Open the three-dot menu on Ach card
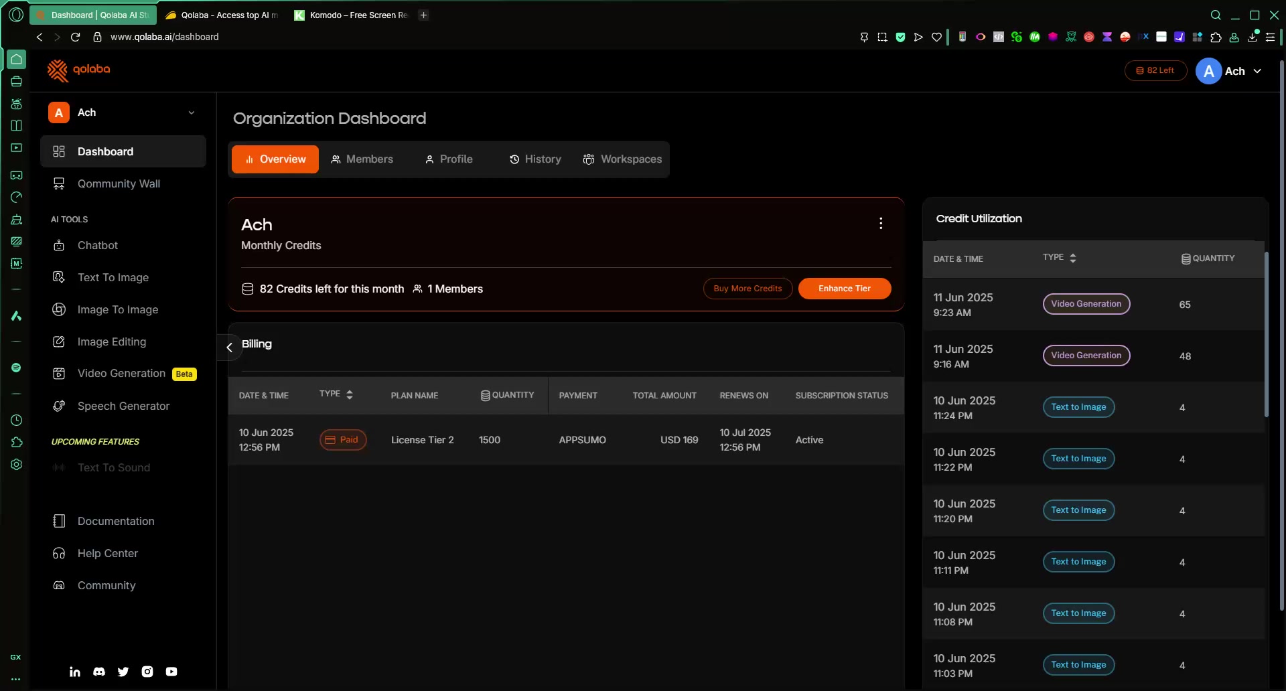Viewport: 1286px width, 691px height. [880, 224]
